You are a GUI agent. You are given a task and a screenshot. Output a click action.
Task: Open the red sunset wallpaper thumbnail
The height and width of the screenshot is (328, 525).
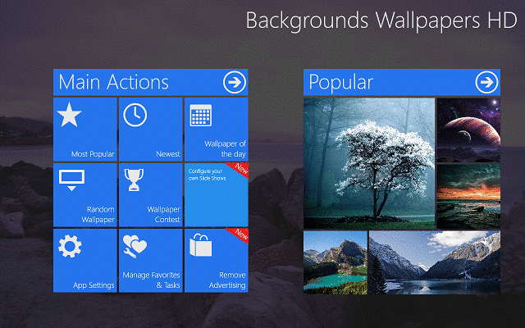(468, 195)
